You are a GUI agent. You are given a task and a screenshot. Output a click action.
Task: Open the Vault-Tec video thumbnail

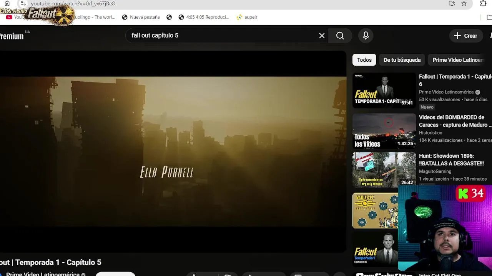(375, 210)
